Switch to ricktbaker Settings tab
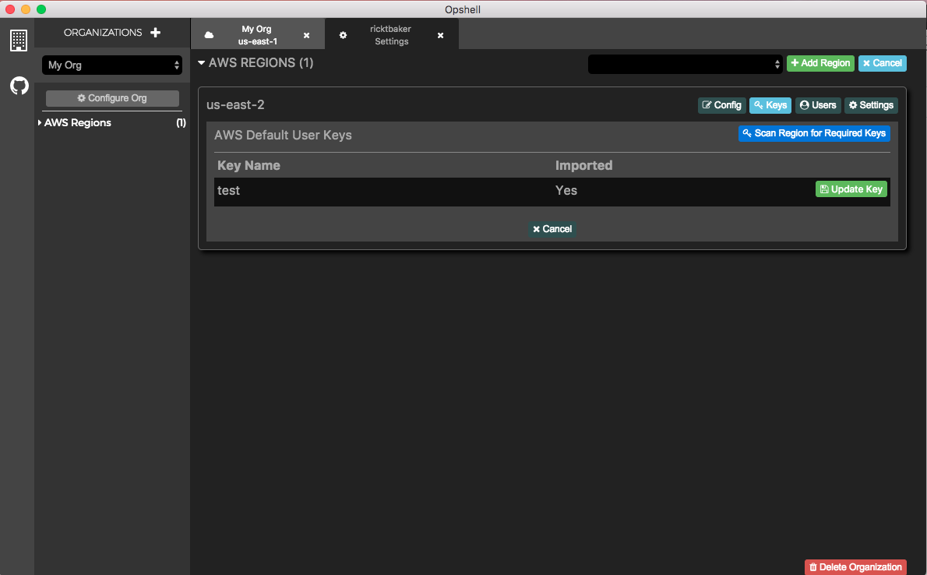This screenshot has width=927, height=575. [391, 35]
